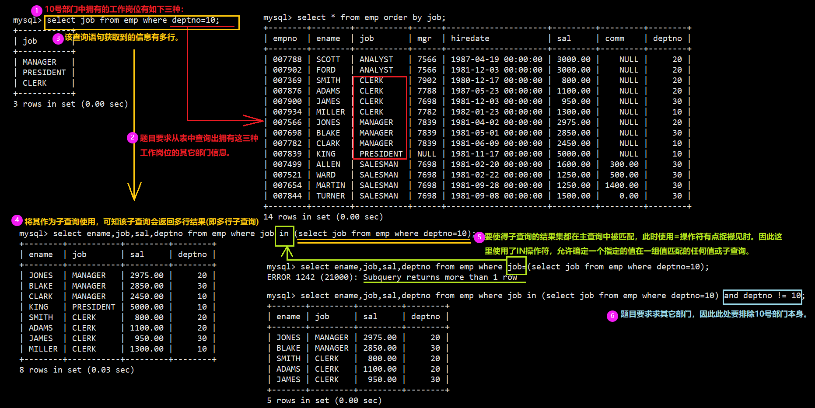Click BLAKE in the 5-row result table
Screen dimensions: 815x408
[x=288, y=348]
